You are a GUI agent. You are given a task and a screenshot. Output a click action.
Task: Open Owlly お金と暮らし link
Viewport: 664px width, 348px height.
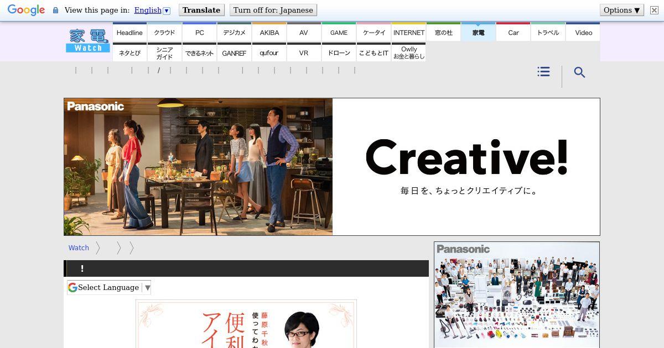coord(408,52)
